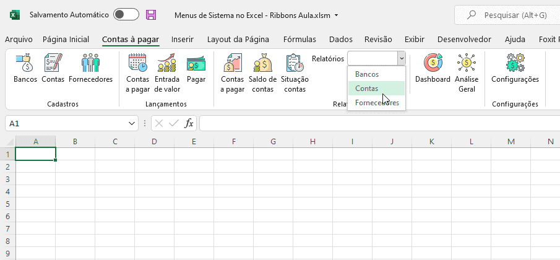Open Configurações gears icon

515,63
